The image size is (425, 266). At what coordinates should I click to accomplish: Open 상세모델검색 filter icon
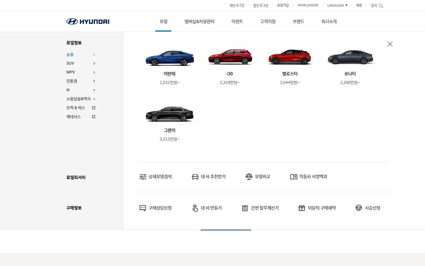143,177
